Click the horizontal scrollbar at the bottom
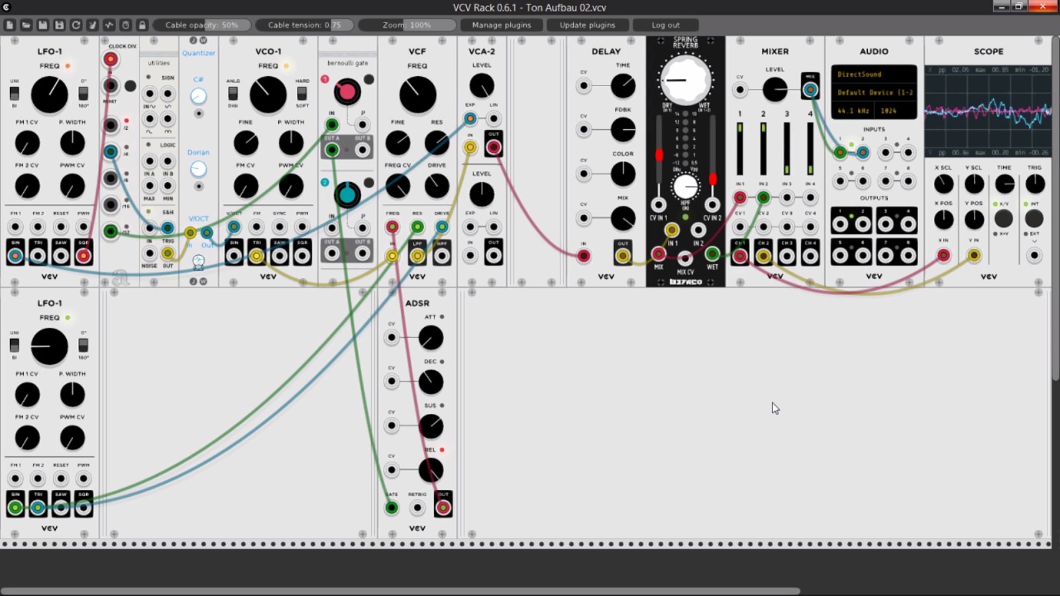 pyautogui.click(x=400, y=591)
